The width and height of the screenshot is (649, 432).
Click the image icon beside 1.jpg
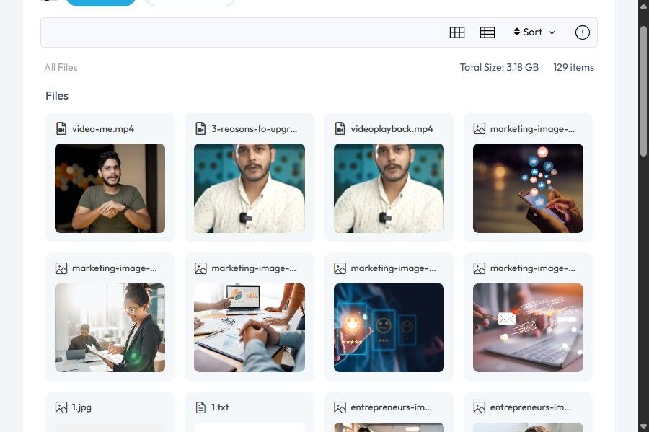tap(61, 407)
